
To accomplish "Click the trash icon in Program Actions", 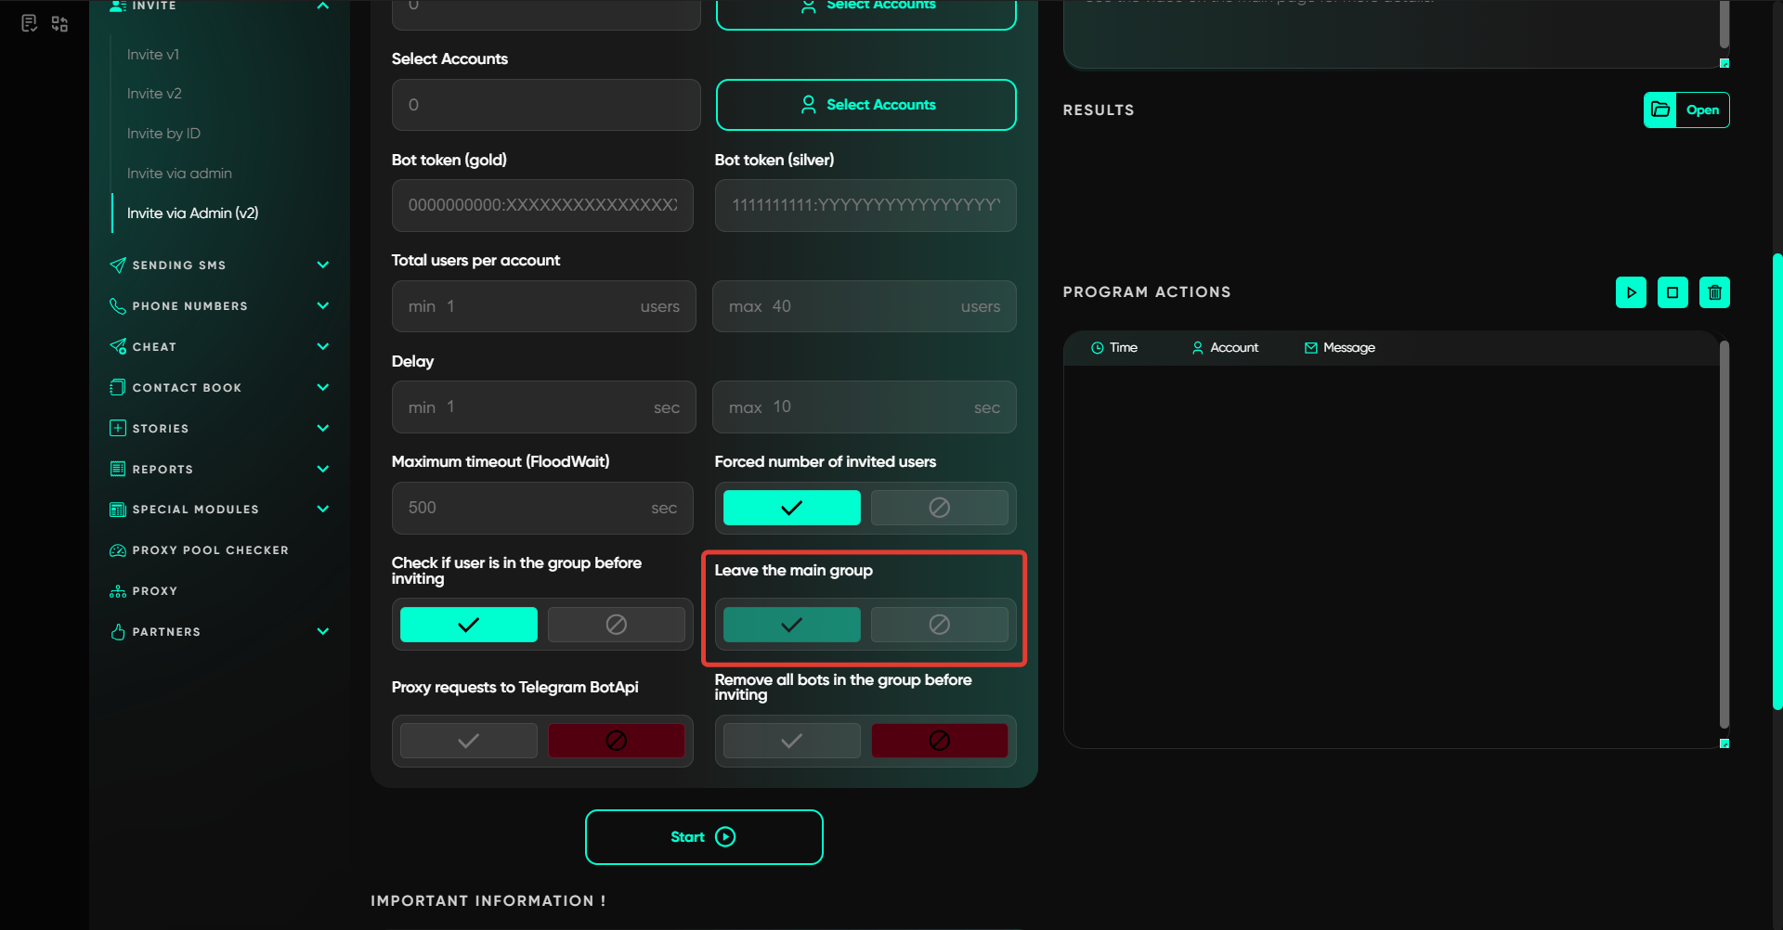I will pyautogui.click(x=1714, y=292).
